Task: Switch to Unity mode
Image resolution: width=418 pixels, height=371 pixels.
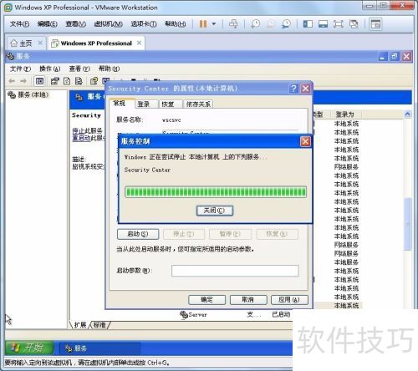Action: [x=354, y=24]
